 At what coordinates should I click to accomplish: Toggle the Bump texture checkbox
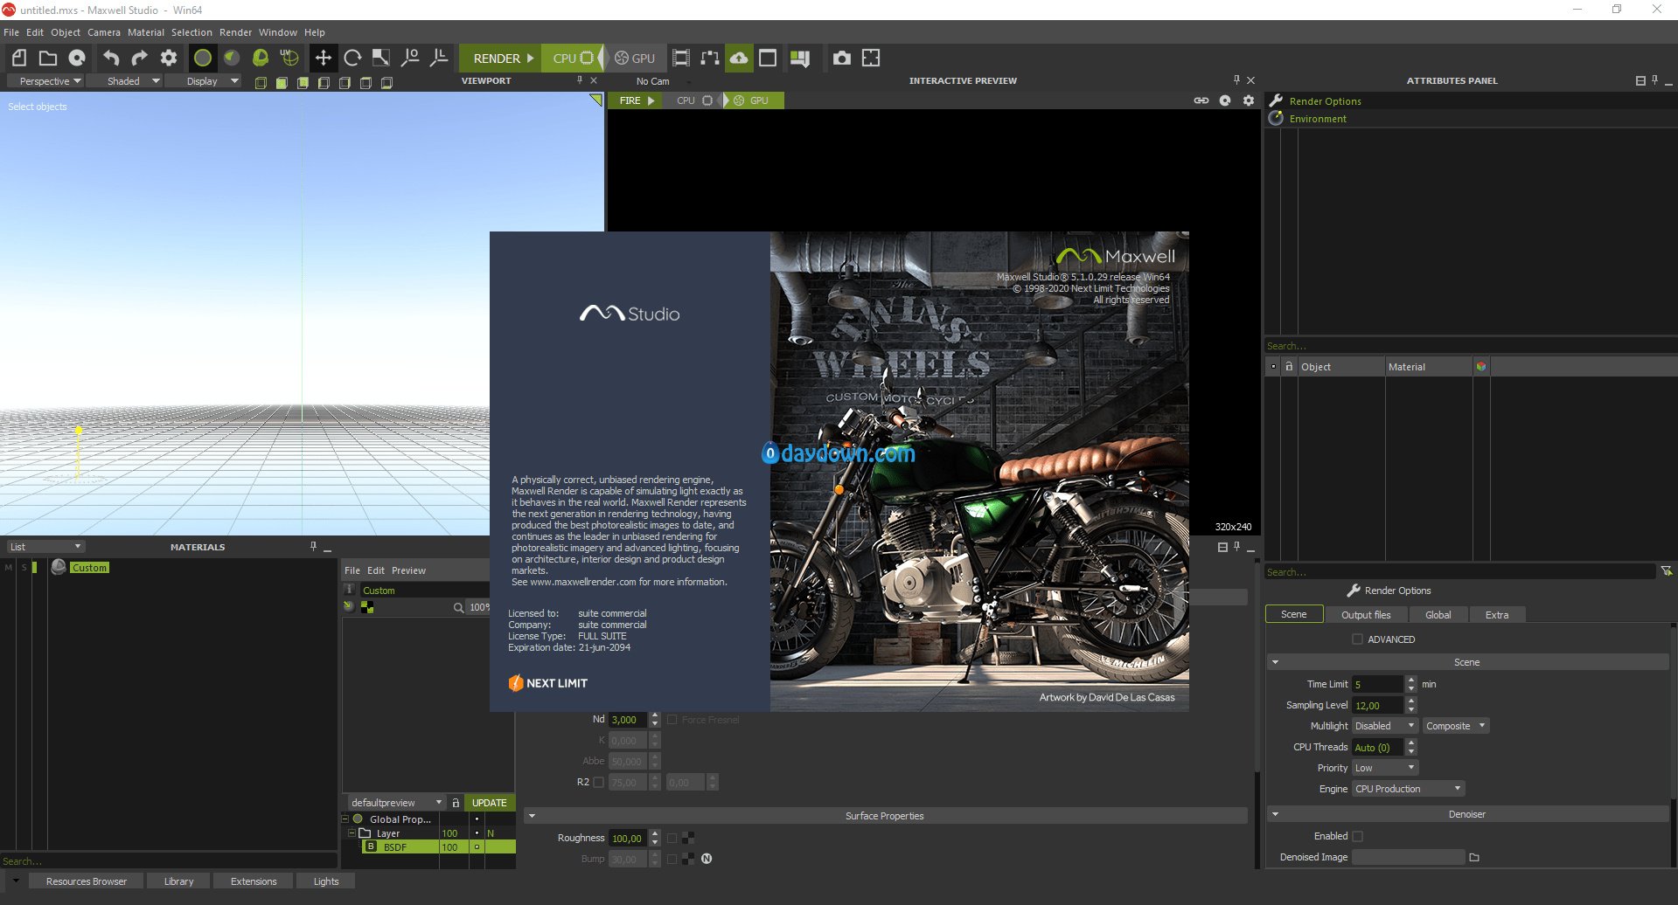pos(672,859)
